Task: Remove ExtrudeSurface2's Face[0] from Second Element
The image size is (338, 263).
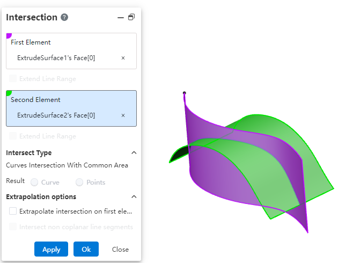Action: point(123,115)
